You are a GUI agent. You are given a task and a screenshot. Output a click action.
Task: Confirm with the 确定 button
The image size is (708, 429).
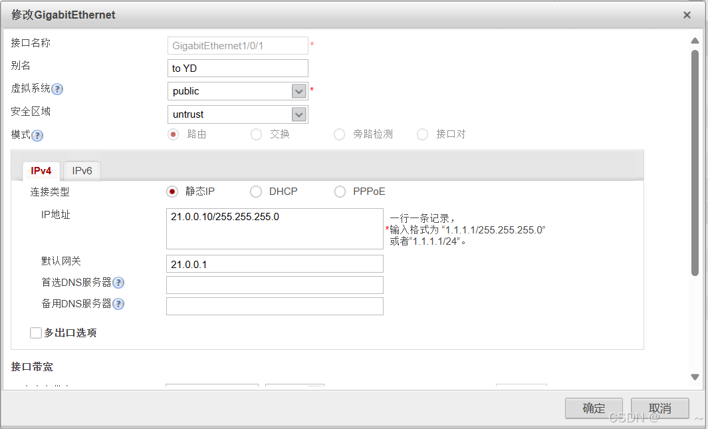[594, 408]
